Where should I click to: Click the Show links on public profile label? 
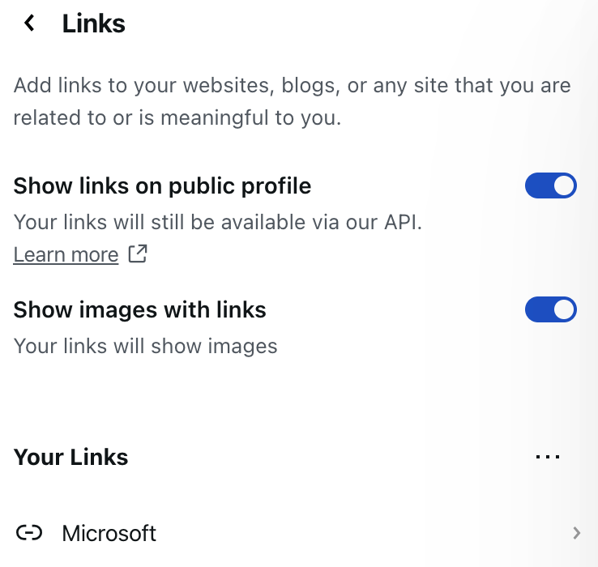click(x=162, y=185)
